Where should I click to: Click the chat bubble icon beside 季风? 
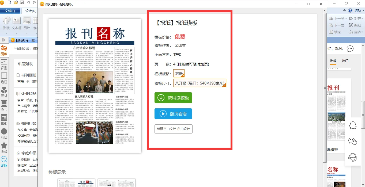point(350,49)
